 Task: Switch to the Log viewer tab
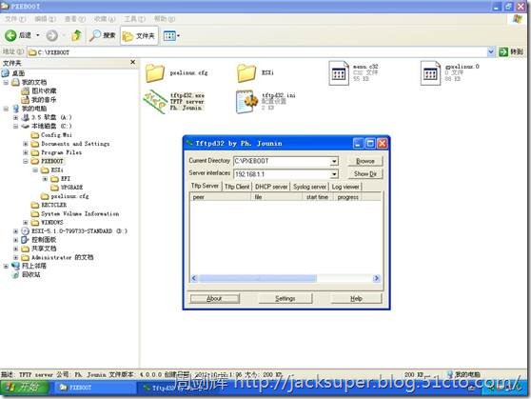tap(345, 187)
